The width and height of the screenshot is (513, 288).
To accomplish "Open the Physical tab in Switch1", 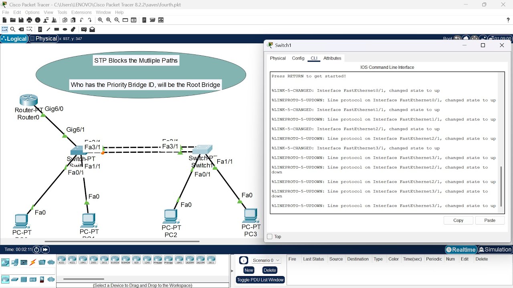I will tap(278, 58).
